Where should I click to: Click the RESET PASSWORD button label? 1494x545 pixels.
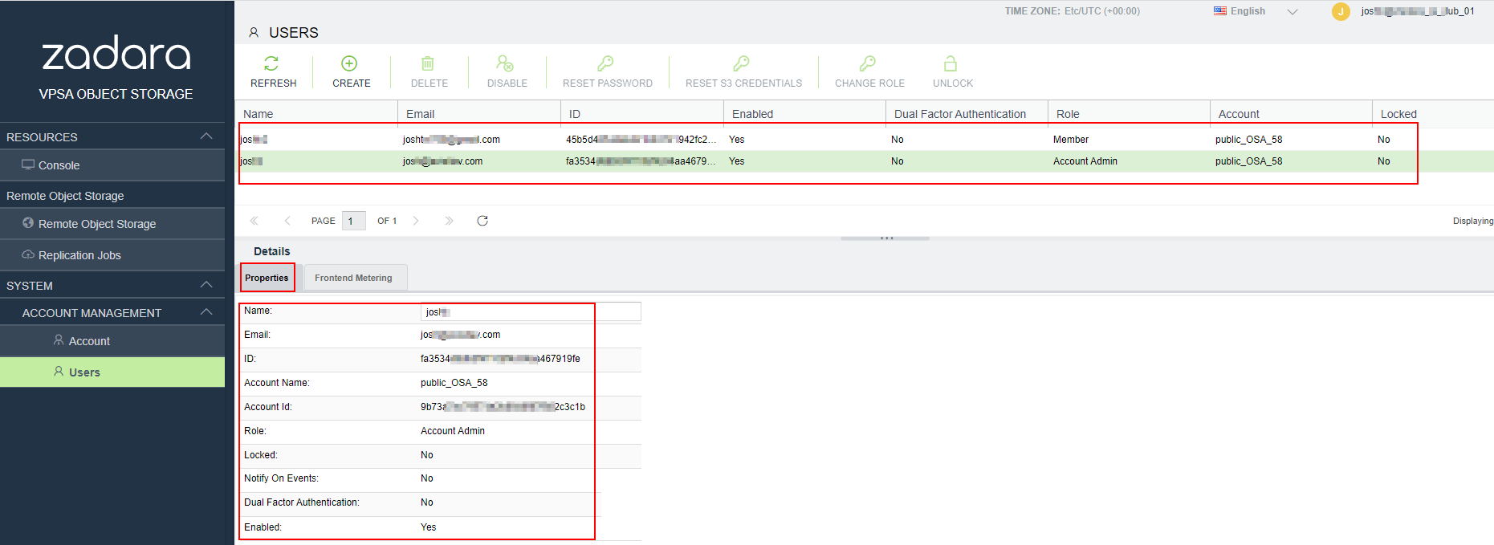coord(608,83)
